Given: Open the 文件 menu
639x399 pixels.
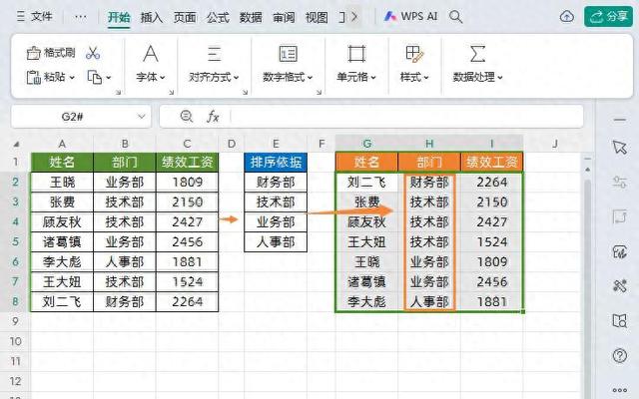Looking at the screenshot, I should point(35,17).
